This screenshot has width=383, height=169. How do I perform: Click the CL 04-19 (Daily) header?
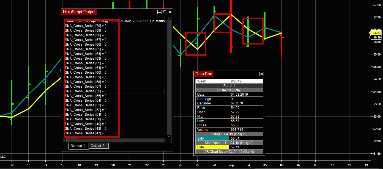229,90
